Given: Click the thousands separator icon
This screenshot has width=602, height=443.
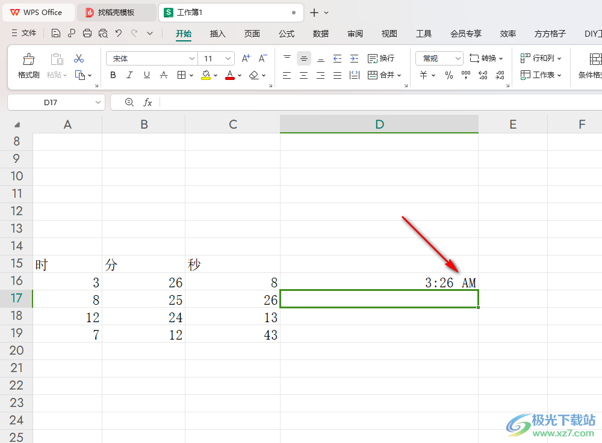Looking at the screenshot, I should click(x=466, y=75).
